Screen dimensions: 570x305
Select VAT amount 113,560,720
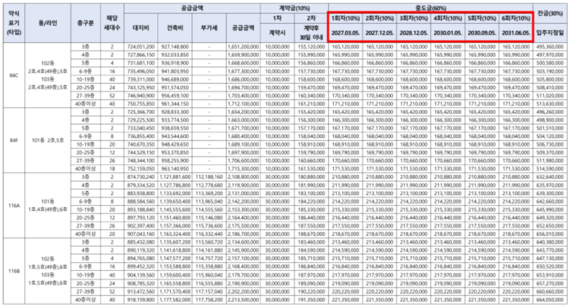(x=209, y=242)
